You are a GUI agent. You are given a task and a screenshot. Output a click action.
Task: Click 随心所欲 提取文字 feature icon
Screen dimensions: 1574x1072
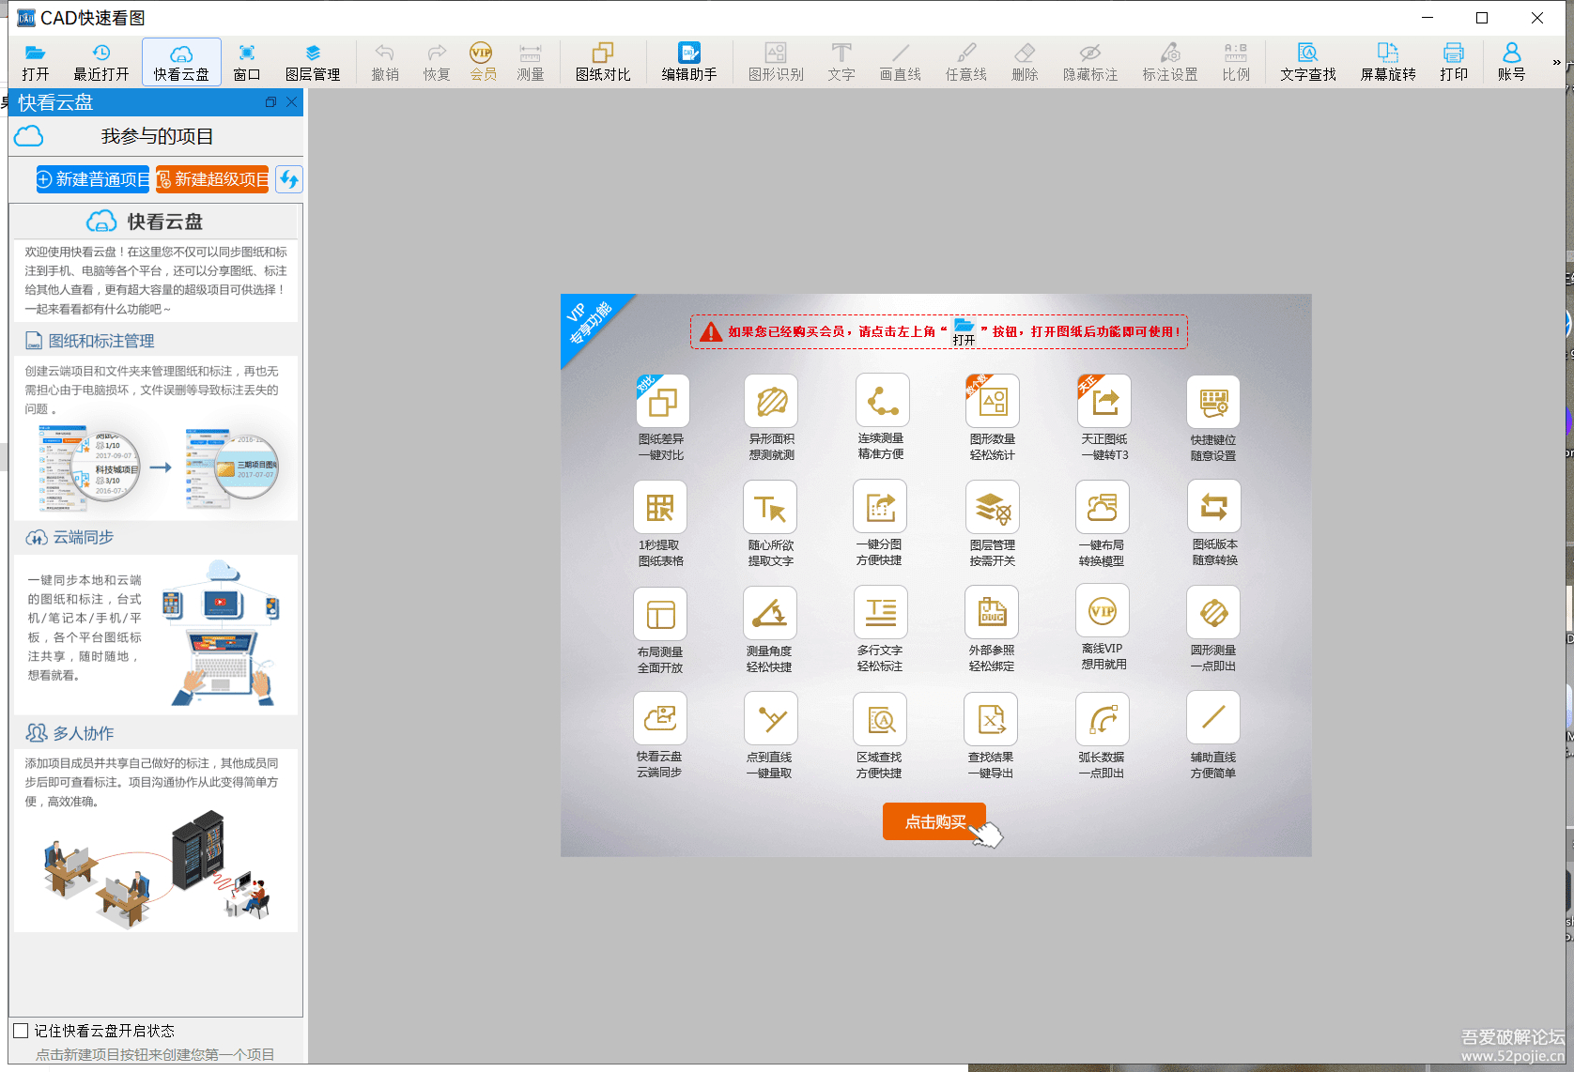coord(770,508)
